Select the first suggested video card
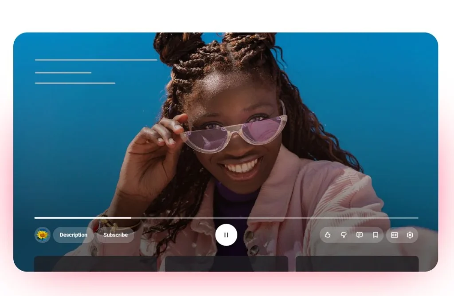The height and width of the screenshot is (296, 454). click(x=95, y=264)
